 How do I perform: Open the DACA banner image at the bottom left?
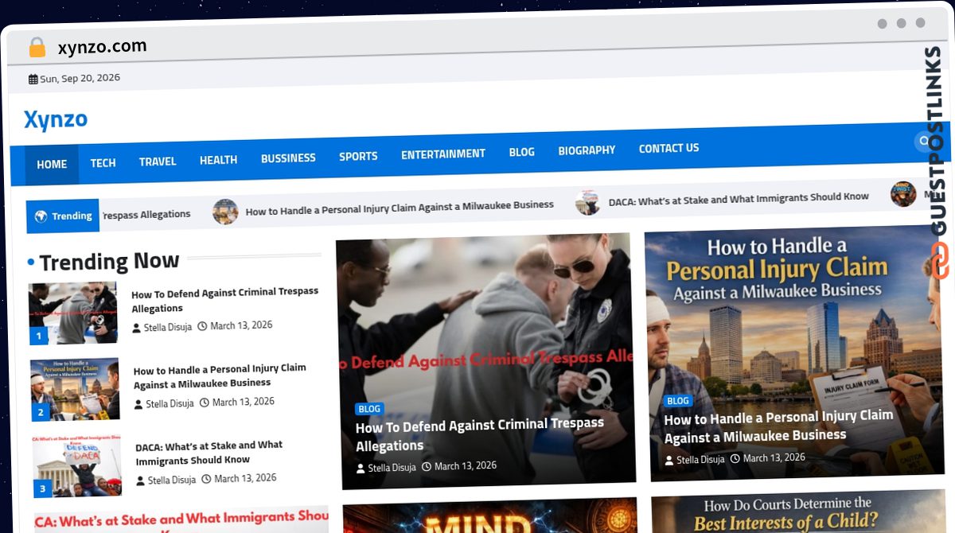pos(181,519)
